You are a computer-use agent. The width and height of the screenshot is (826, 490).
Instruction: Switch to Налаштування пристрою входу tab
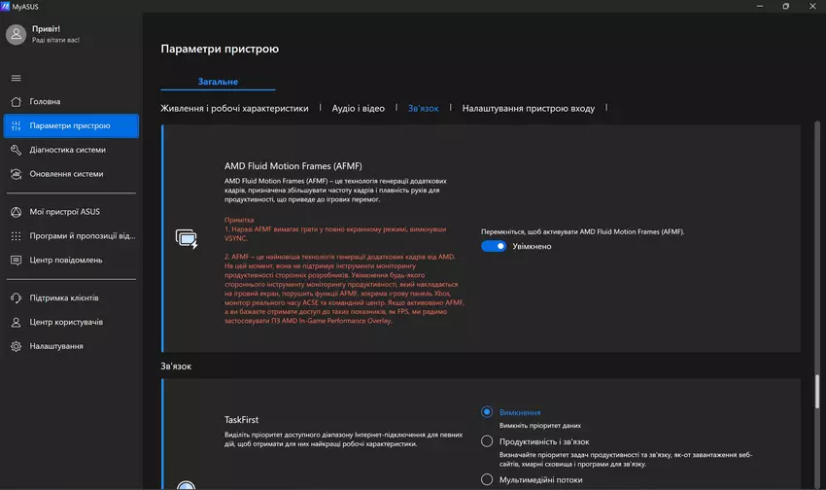[x=528, y=108]
